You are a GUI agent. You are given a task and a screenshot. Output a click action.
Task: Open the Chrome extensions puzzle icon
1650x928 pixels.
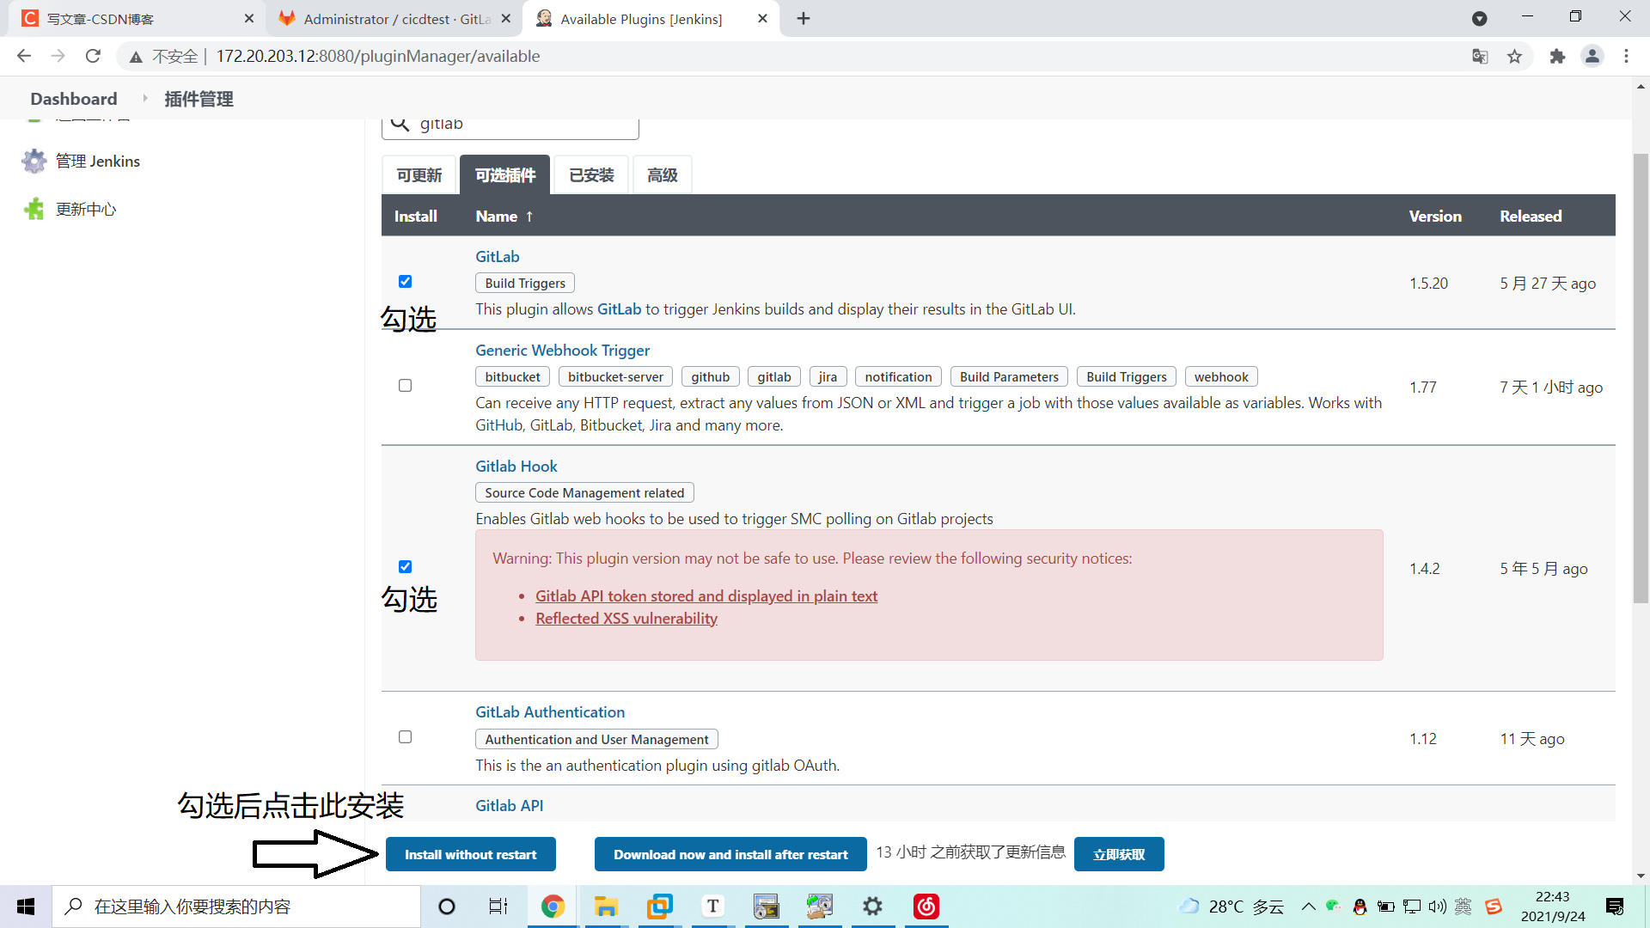pos(1557,56)
